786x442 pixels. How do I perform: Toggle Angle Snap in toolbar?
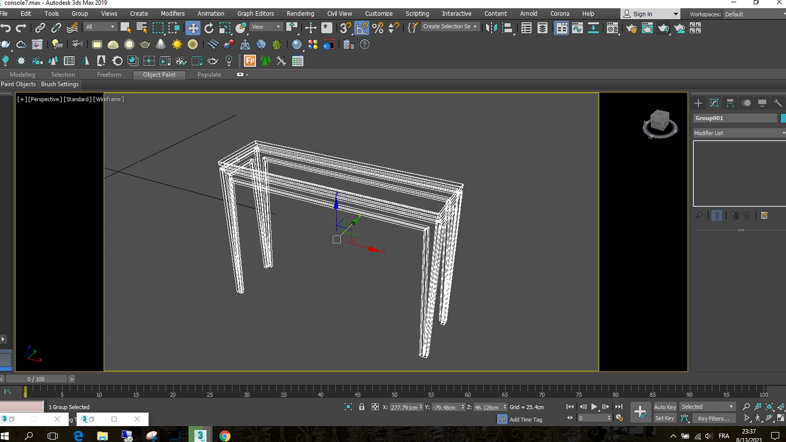(362, 28)
